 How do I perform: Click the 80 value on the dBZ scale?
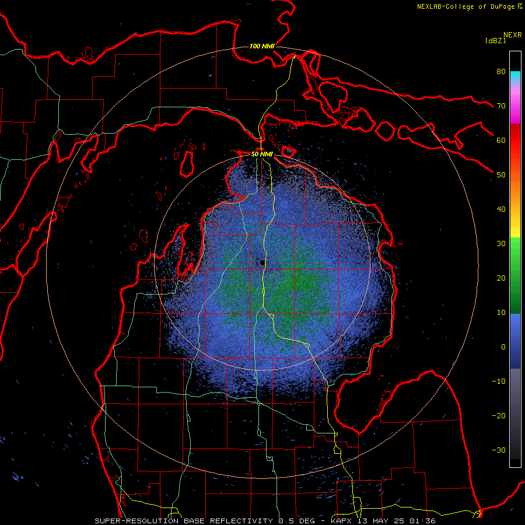tap(501, 72)
